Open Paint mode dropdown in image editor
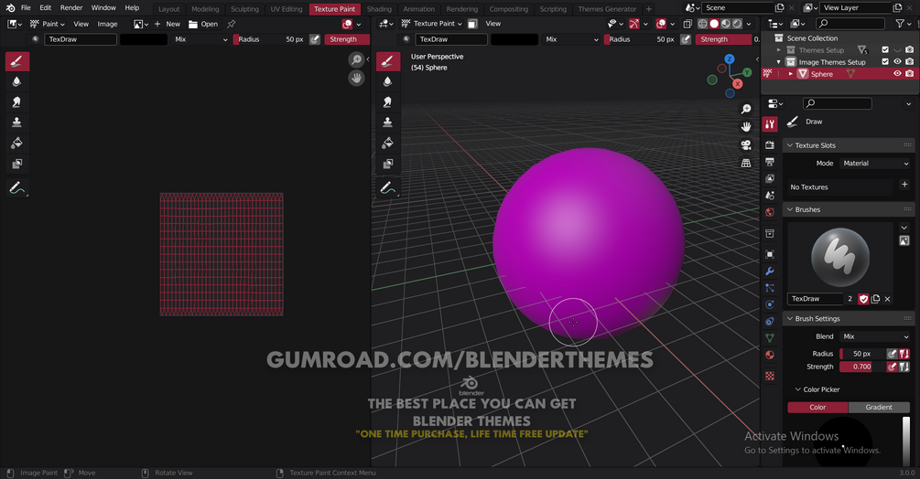The height and width of the screenshot is (479, 920). click(47, 24)
